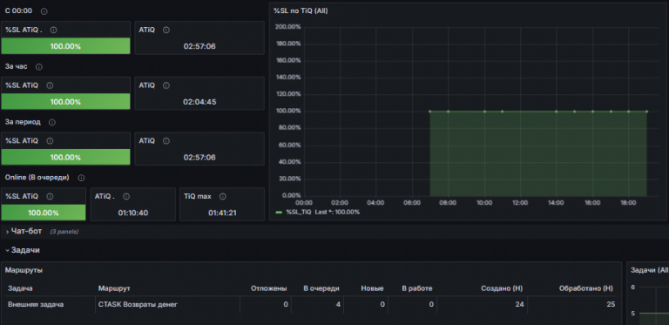
Task: Sort table by Обработано (Н) column
Action: [x=585, y=288]
